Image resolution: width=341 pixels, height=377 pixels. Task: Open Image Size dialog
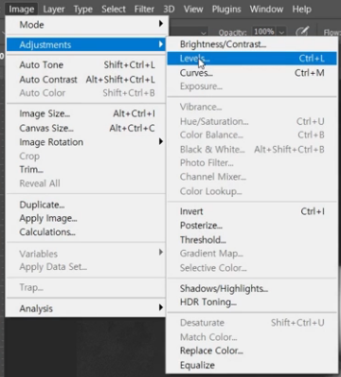(x=86, y=114)
